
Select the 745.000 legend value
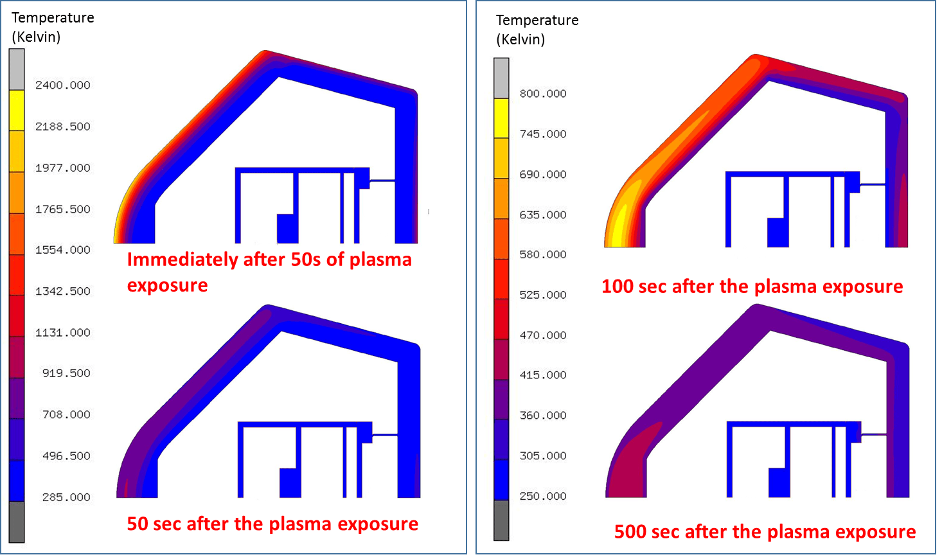[543, 134]
